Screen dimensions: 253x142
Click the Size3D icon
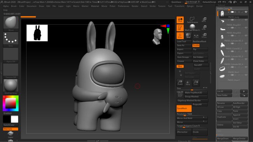coord(180,82)
